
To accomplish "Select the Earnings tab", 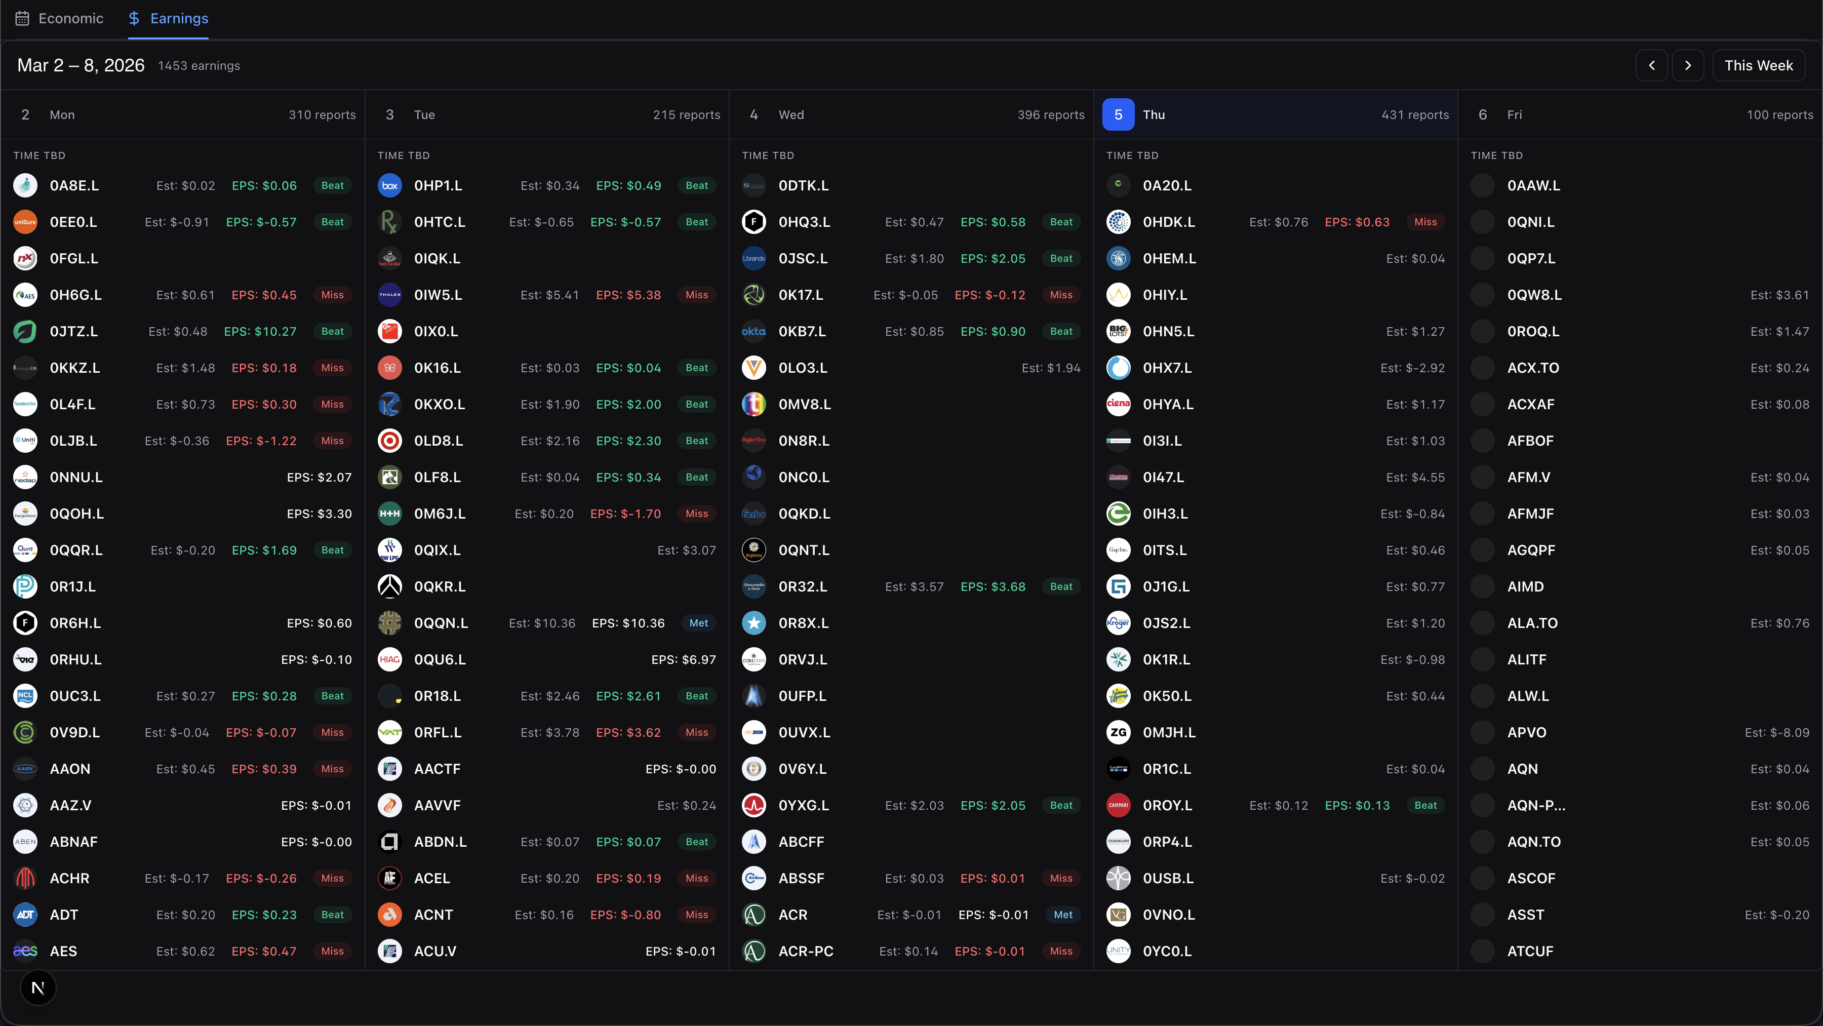I will coord(169,18).
